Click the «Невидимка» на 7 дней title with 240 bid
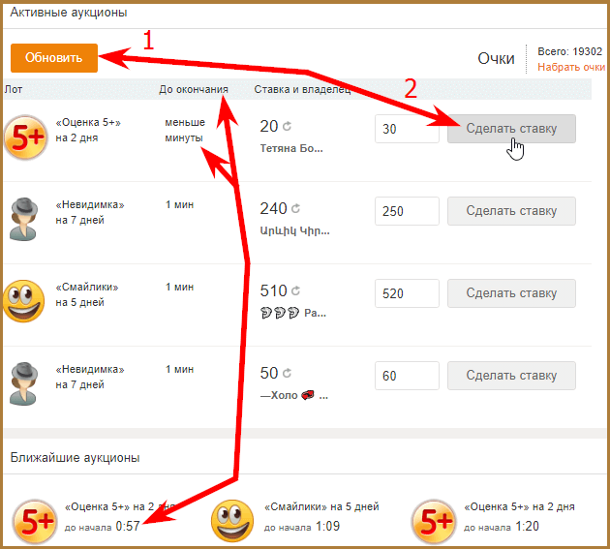 coord(90,212)
